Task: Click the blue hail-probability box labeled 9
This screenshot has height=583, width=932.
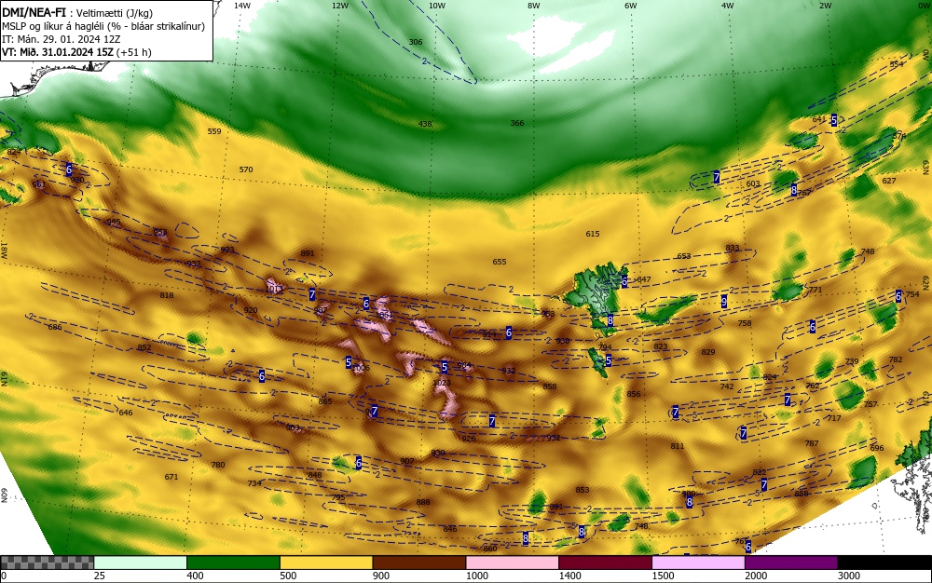Action: click(724, 302)
